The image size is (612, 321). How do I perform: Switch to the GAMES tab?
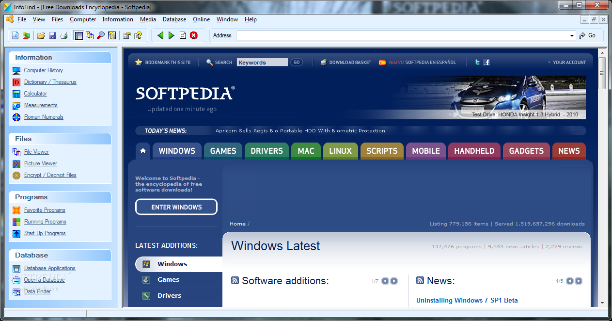click(x=223, y=151)
